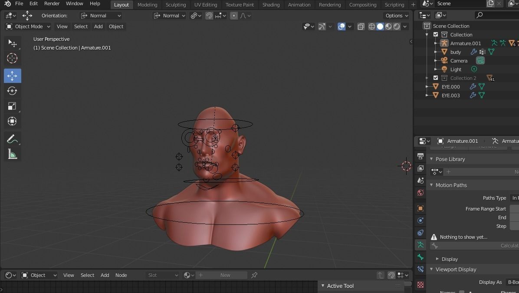The image size is (519, 293).
Task: Toggle proportional editing
Action: tap(234, 16)
